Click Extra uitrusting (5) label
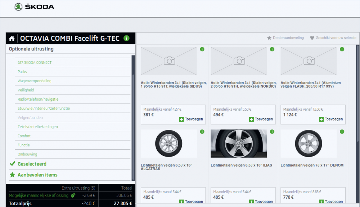 coord(78,188)
